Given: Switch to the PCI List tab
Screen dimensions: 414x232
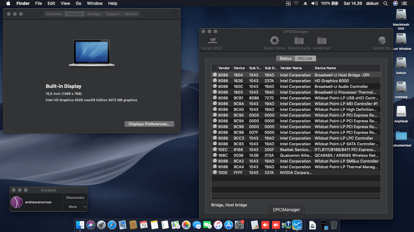Looking at the screenshot, I should 305,58.
